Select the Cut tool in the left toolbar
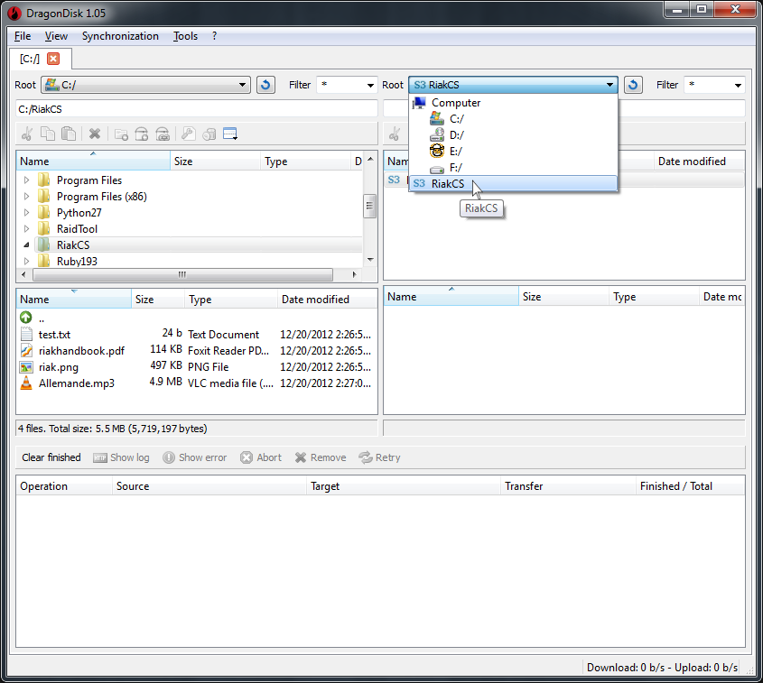 pyautogui.click(x=28, y=134)
